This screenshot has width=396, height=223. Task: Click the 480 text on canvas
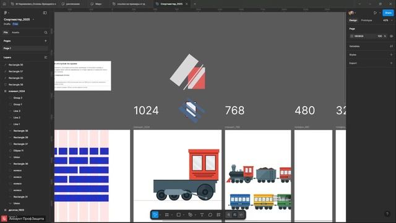tap(304, 110)
